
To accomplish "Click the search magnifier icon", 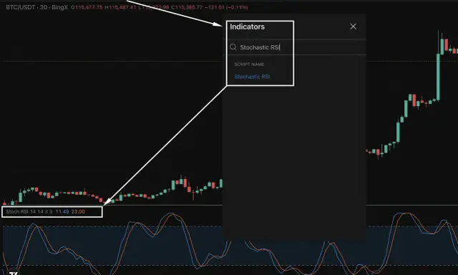I will click(x=233, y=47).
